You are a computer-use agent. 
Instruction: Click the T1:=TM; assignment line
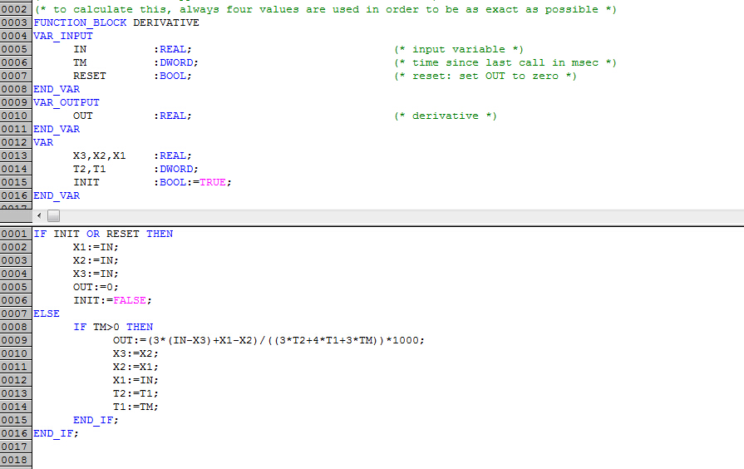click(135, 407)
